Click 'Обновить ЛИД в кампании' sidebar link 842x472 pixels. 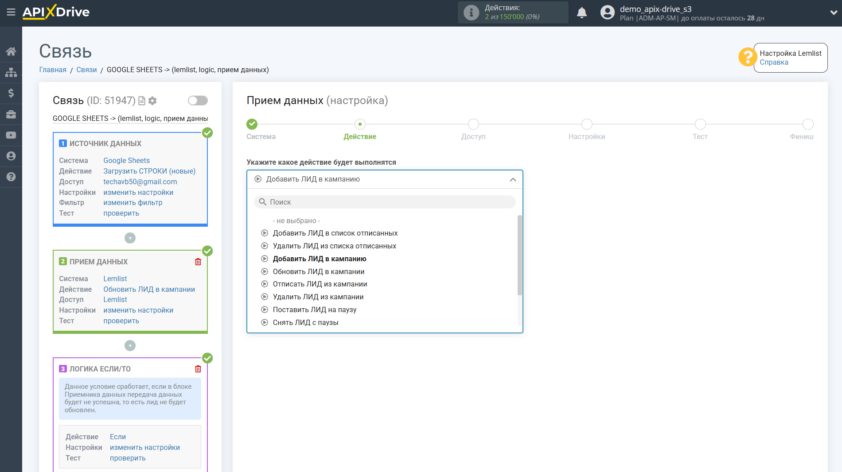point(149,290)
